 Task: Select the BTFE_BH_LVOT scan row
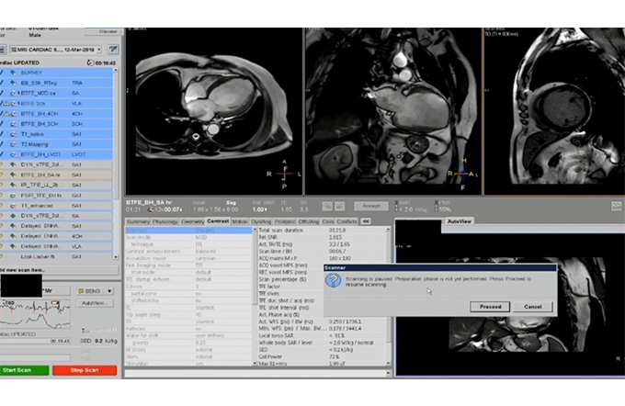[57, 154]
